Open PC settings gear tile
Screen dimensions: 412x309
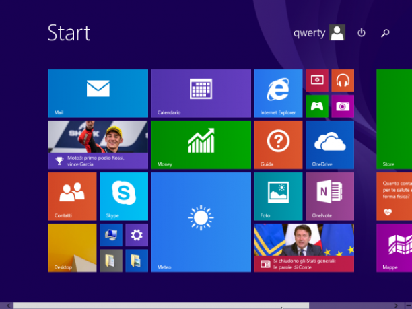[137, 235]
